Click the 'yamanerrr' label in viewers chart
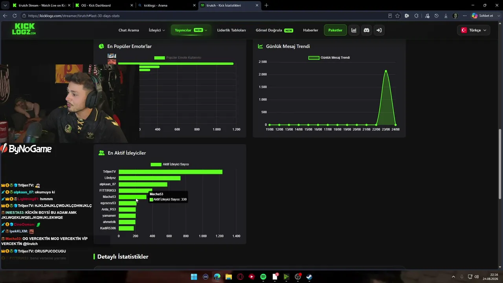Image resolution: width=503 pixels, height=283 pixels. coord(109,216)
